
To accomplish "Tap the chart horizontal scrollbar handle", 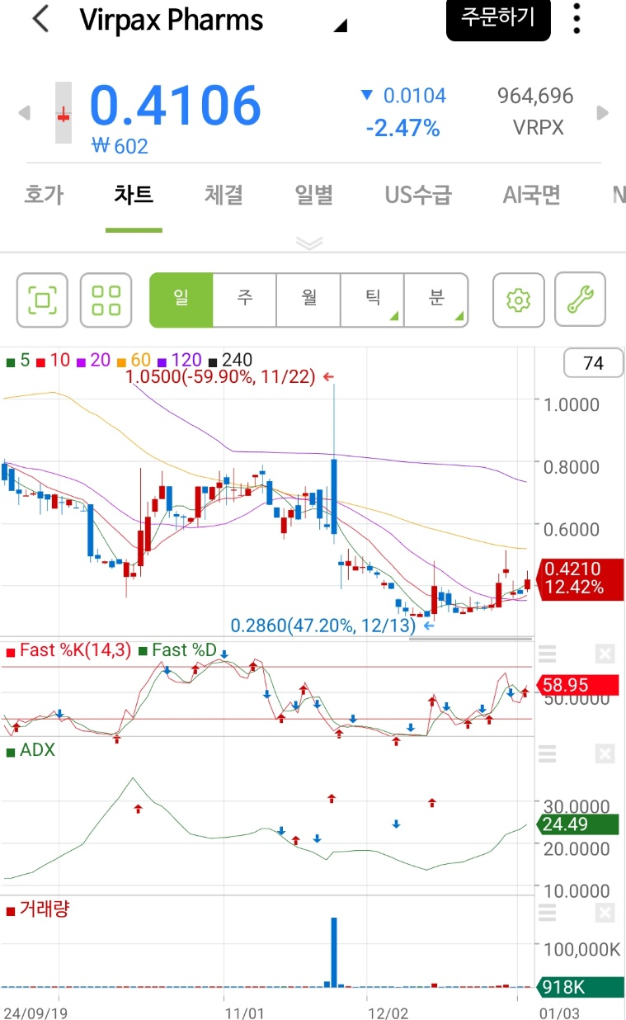I will [470, 639].
